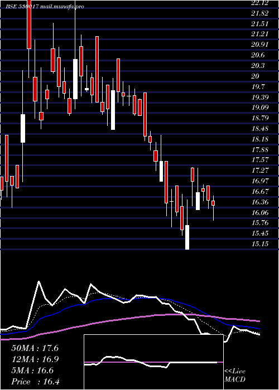Click the <<Live MACD label
The image size is (279, 390).
click(x=235, y=376)
